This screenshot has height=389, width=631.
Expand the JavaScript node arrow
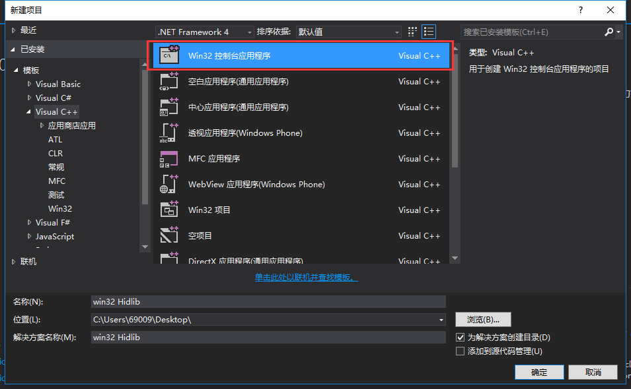tap(29, 236)
